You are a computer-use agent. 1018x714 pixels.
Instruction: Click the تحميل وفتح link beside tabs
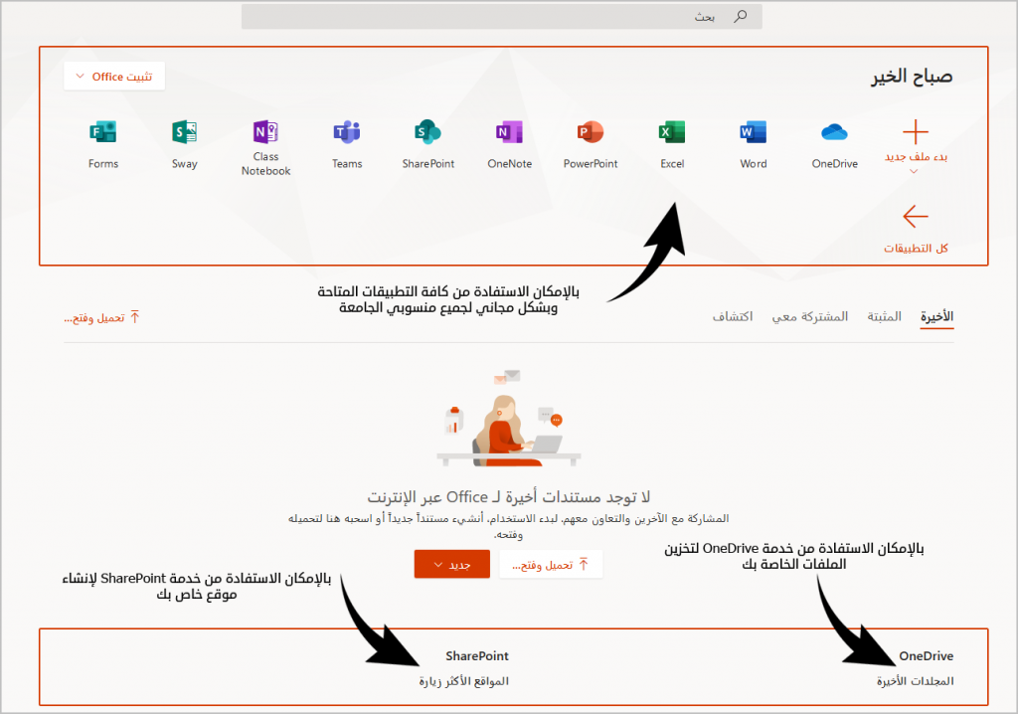point(102,317)
